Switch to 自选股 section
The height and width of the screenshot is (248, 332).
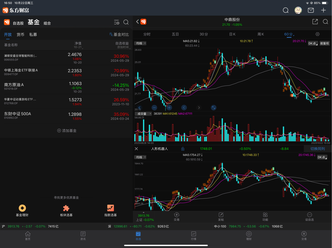pos(18,23)
